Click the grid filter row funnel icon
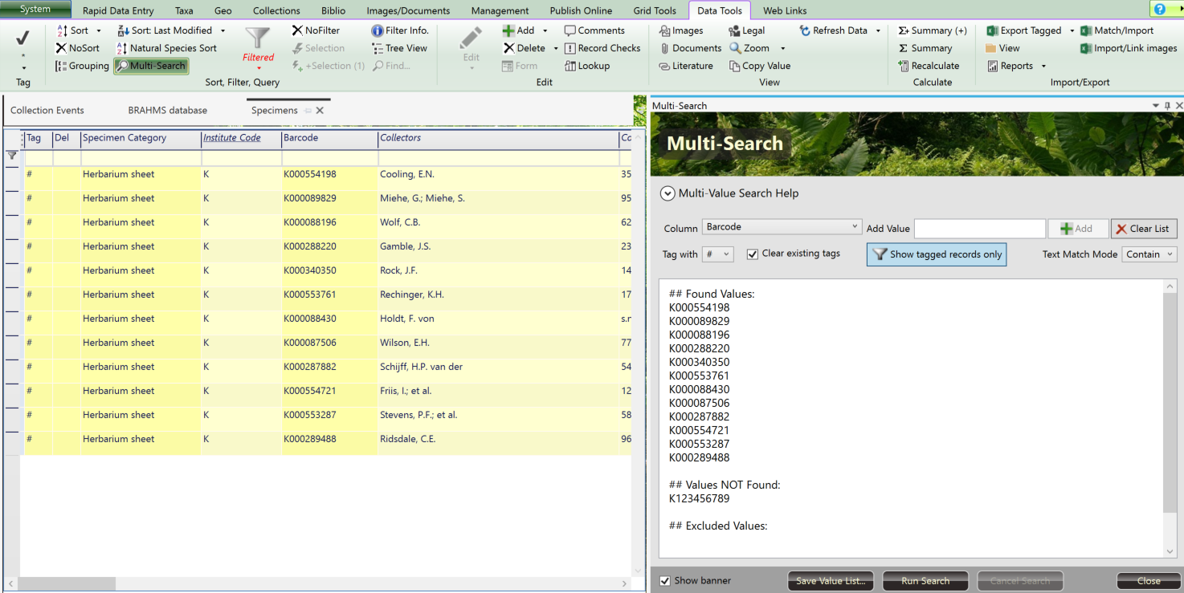The width and height of the screenshot is (1184, 593). coord(12,156)
